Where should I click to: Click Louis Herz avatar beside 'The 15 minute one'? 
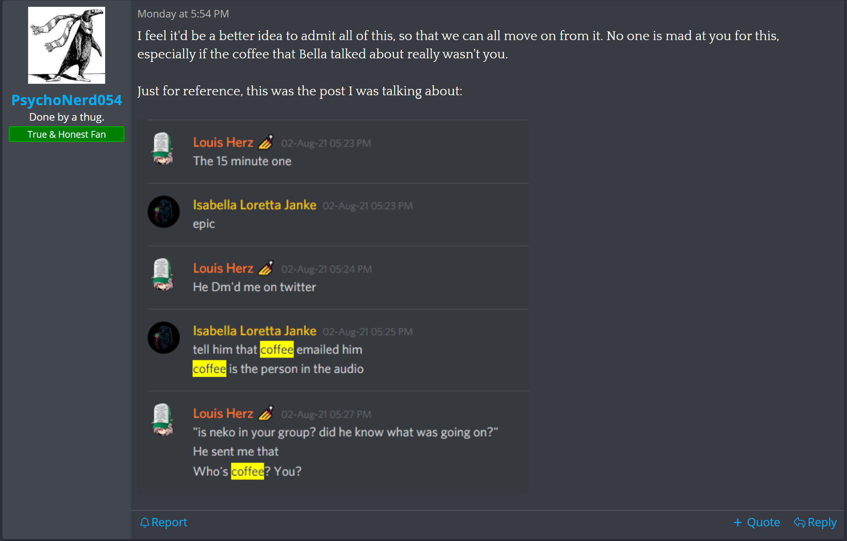(x=162, y=148)
